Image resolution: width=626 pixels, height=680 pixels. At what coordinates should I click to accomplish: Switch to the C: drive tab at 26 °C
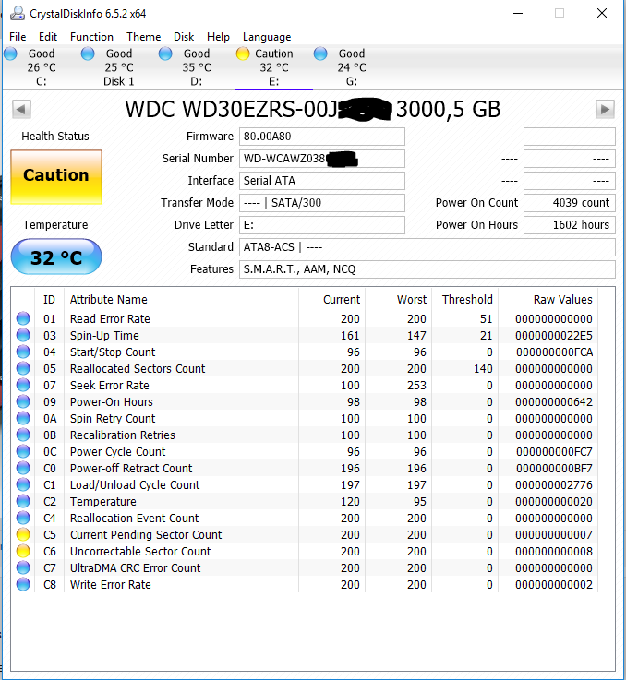click(x=42, y=67)
